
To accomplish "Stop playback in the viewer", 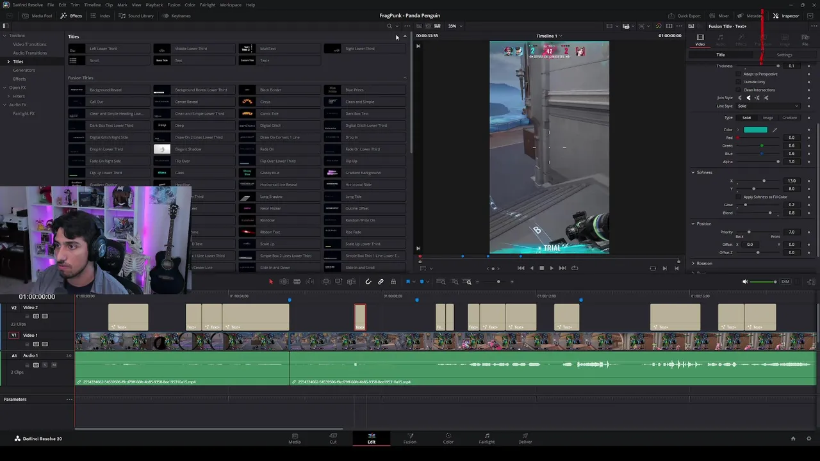I will pos(541,268).
